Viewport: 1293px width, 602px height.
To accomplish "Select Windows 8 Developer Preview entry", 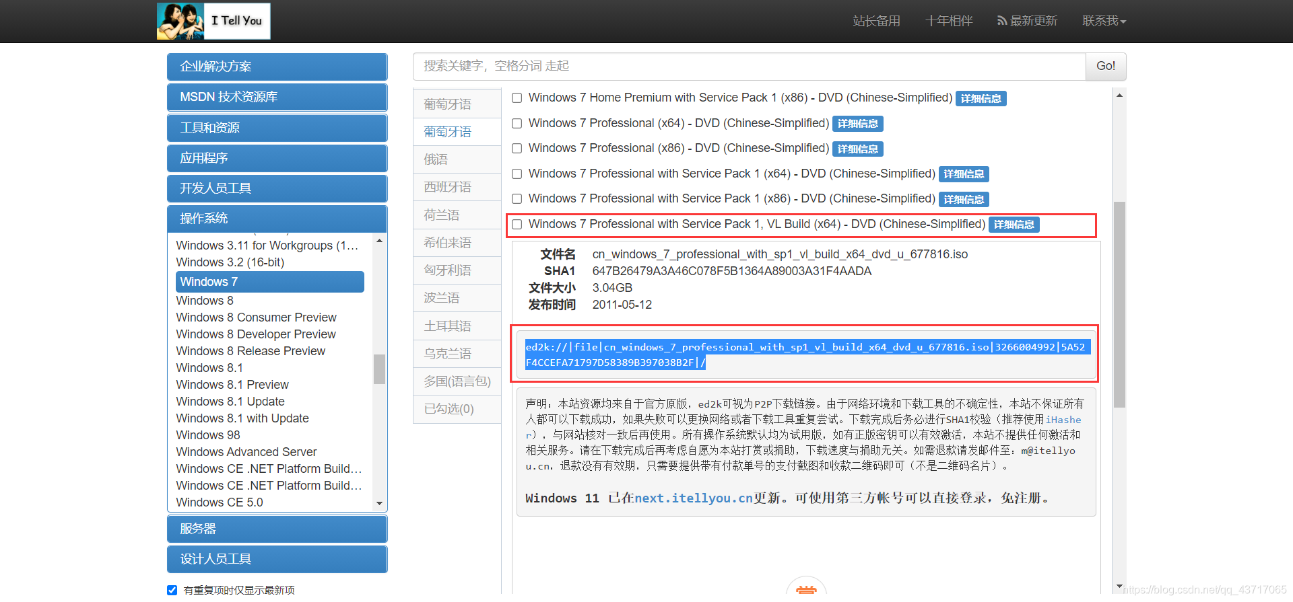I will 256,334.
